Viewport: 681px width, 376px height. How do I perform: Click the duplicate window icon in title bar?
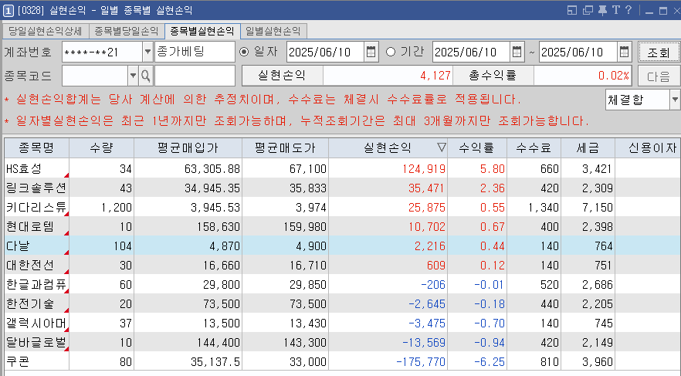(588, 10)
